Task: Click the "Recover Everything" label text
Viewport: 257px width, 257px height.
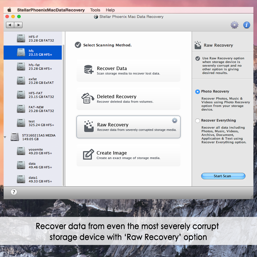Action: (x=218, y=121)
